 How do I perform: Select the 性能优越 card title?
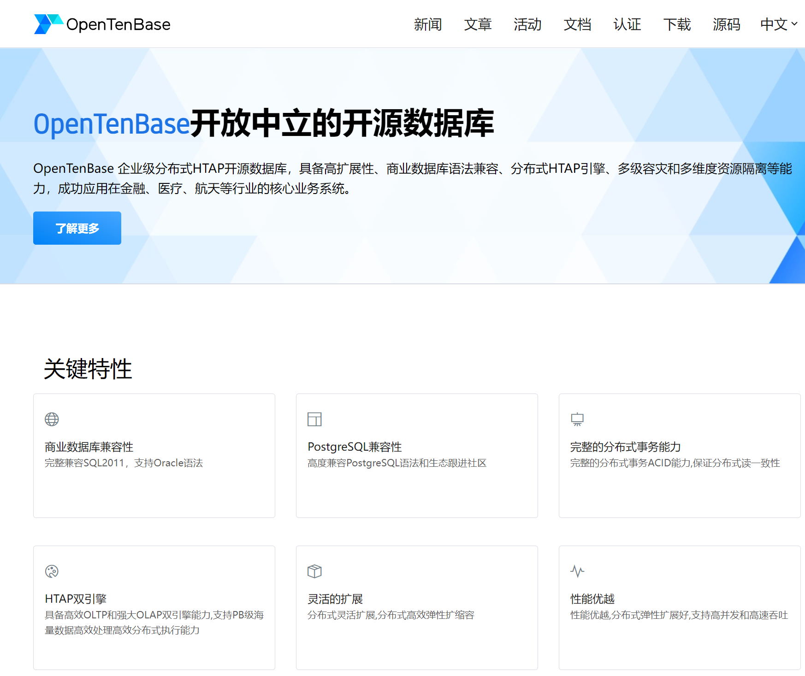592,599
